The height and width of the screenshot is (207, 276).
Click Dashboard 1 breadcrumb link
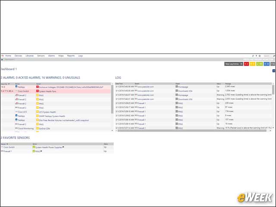[x=10, y=60]
